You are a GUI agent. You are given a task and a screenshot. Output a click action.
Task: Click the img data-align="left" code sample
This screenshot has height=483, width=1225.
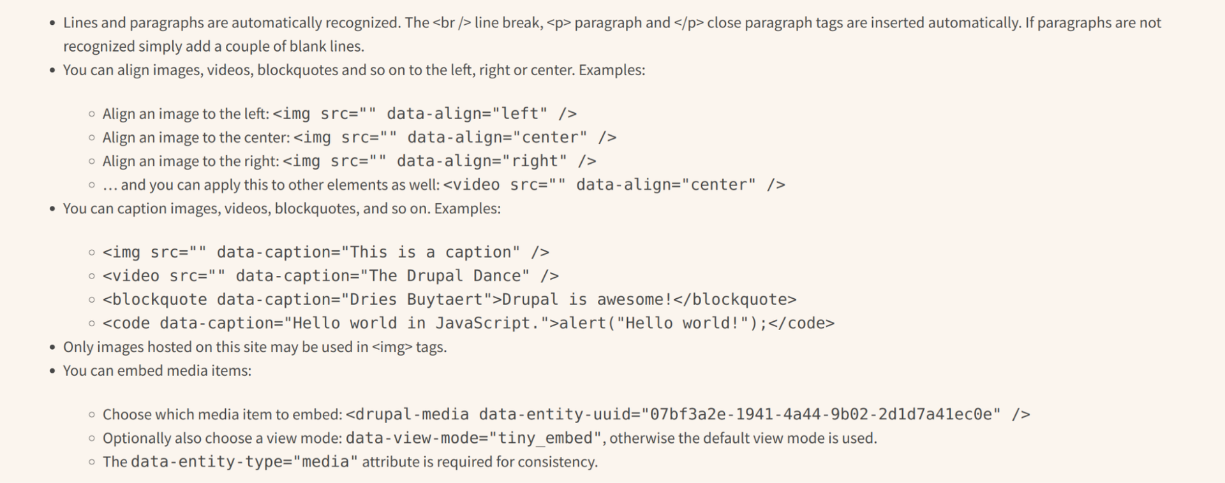424,114
